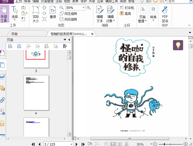Click the Fit Width icon
193x146 pixels.
[44, 13]
